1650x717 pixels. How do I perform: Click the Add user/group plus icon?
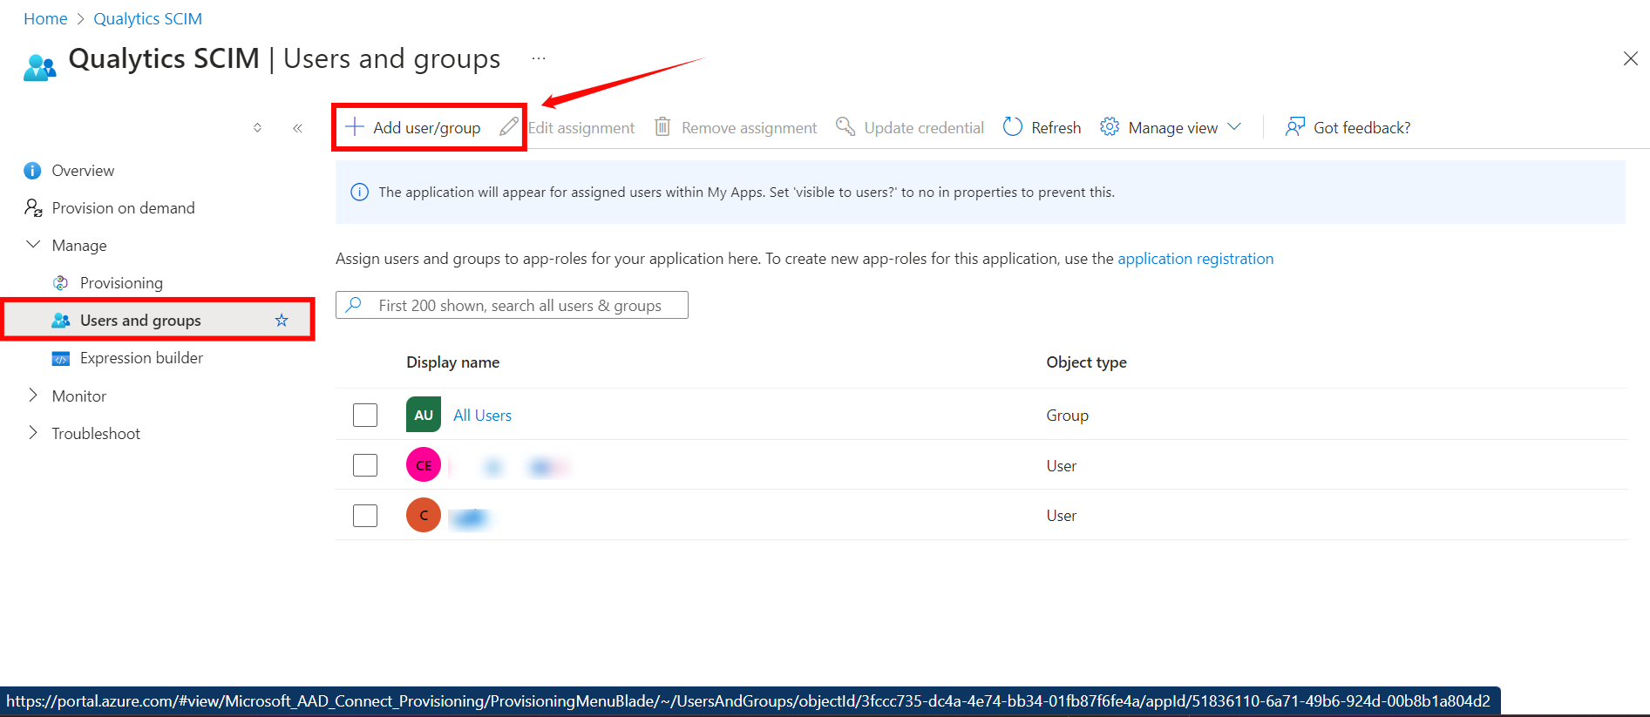point(355,127)
